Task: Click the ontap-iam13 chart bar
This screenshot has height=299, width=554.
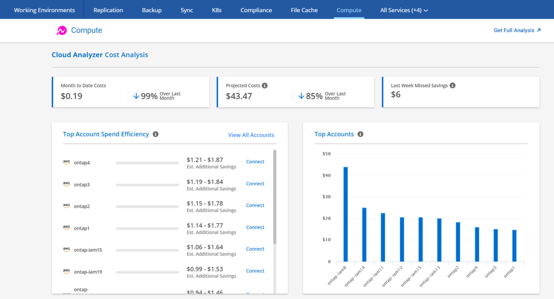Action: pyautogui.click(x=440, y=240)
